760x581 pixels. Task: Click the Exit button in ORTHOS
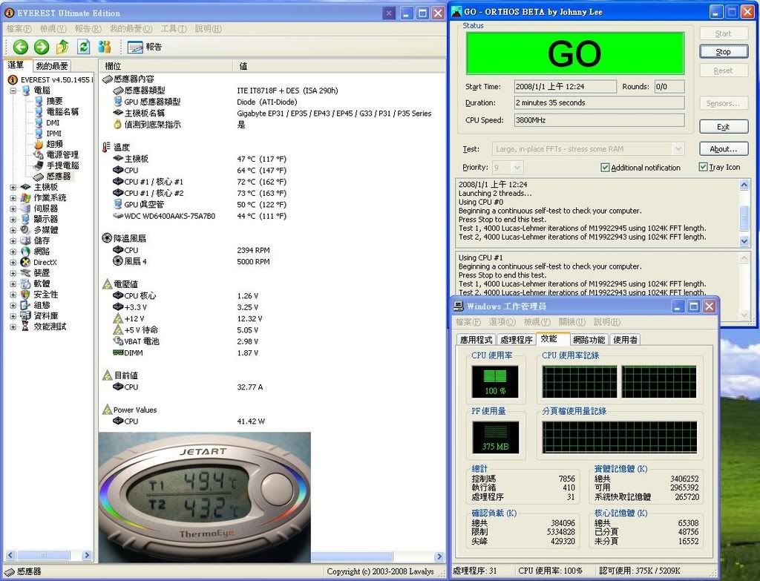pos(723,127)
